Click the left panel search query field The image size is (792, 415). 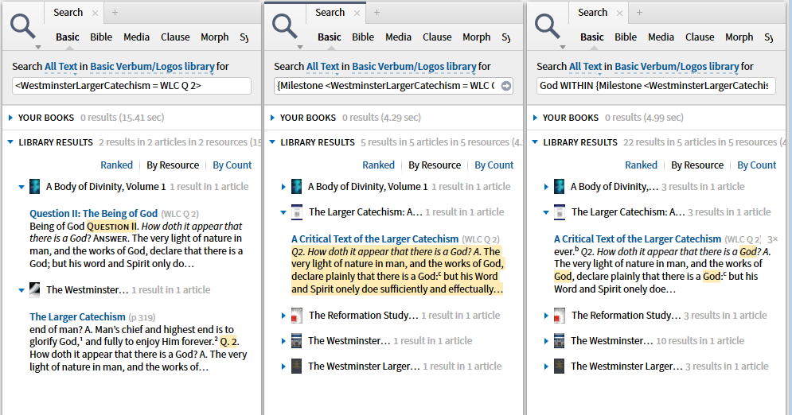tap(131, 86)
